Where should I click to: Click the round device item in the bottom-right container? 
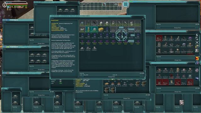[182, 103]
